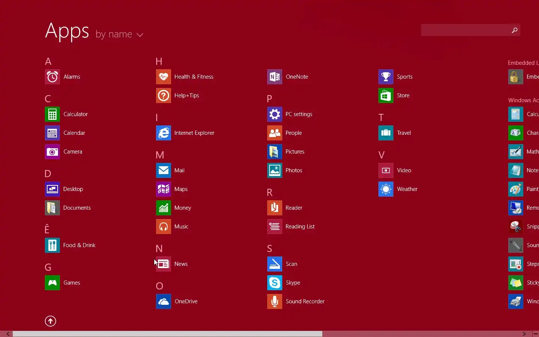Click the 'PC settings' label
Viewport: 539px width, 337px height.
299,114
